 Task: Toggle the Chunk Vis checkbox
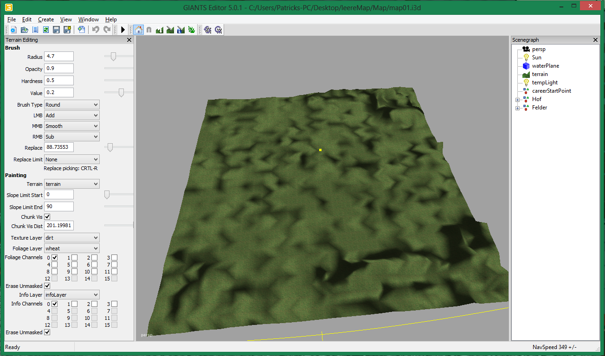[x=47, y=216]
